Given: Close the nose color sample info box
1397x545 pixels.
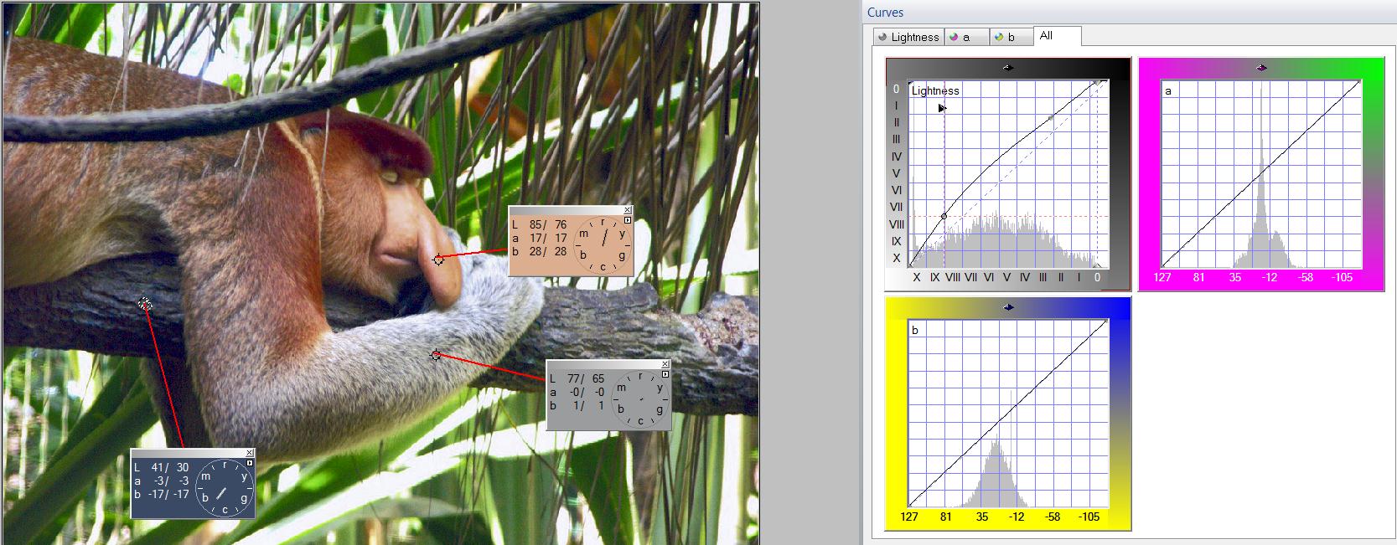Looking at the screenshot, I should click(x=628, y=210).
